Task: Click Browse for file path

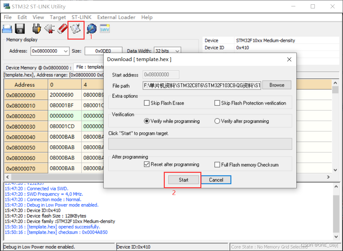Action: [277, 85]
